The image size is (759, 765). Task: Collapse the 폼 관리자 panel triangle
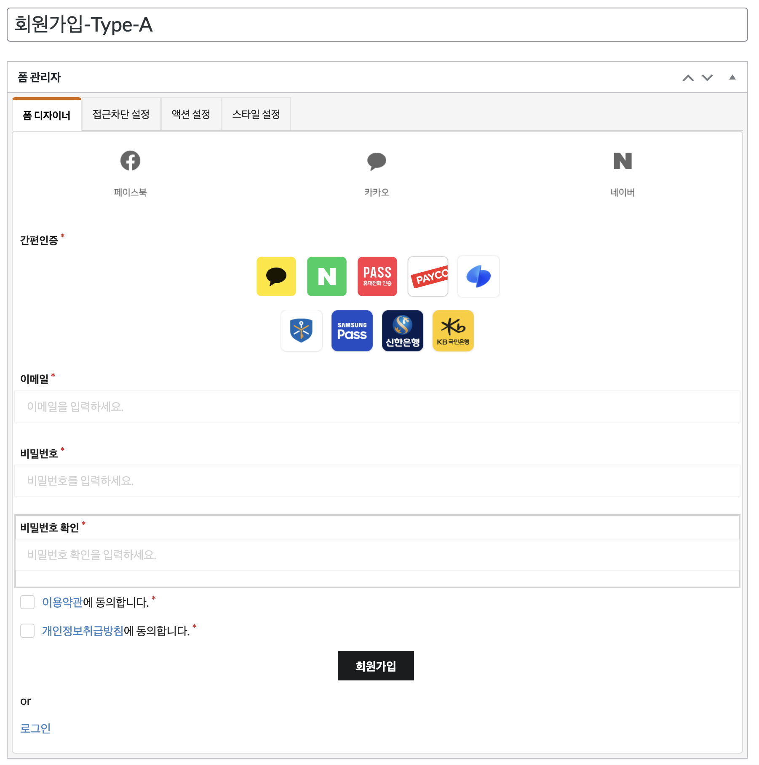coord(732,77)
